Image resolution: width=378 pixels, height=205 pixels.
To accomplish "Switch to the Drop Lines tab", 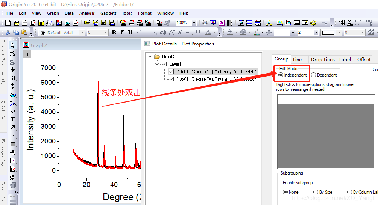I will click(323, 59).
